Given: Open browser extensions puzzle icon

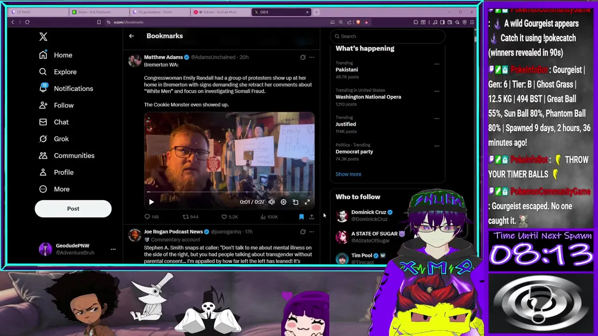Looking at the screenshot, I should coord(416,22).
